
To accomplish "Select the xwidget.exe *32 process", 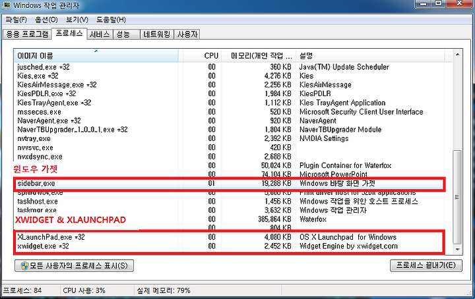I will tap(43, 246).
